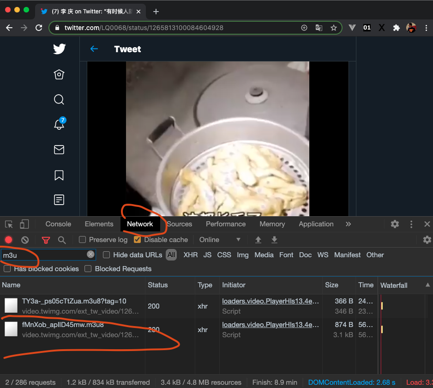433x388 pixels.
Task: Import HAR file upload arrow icon
Action: 258,240
